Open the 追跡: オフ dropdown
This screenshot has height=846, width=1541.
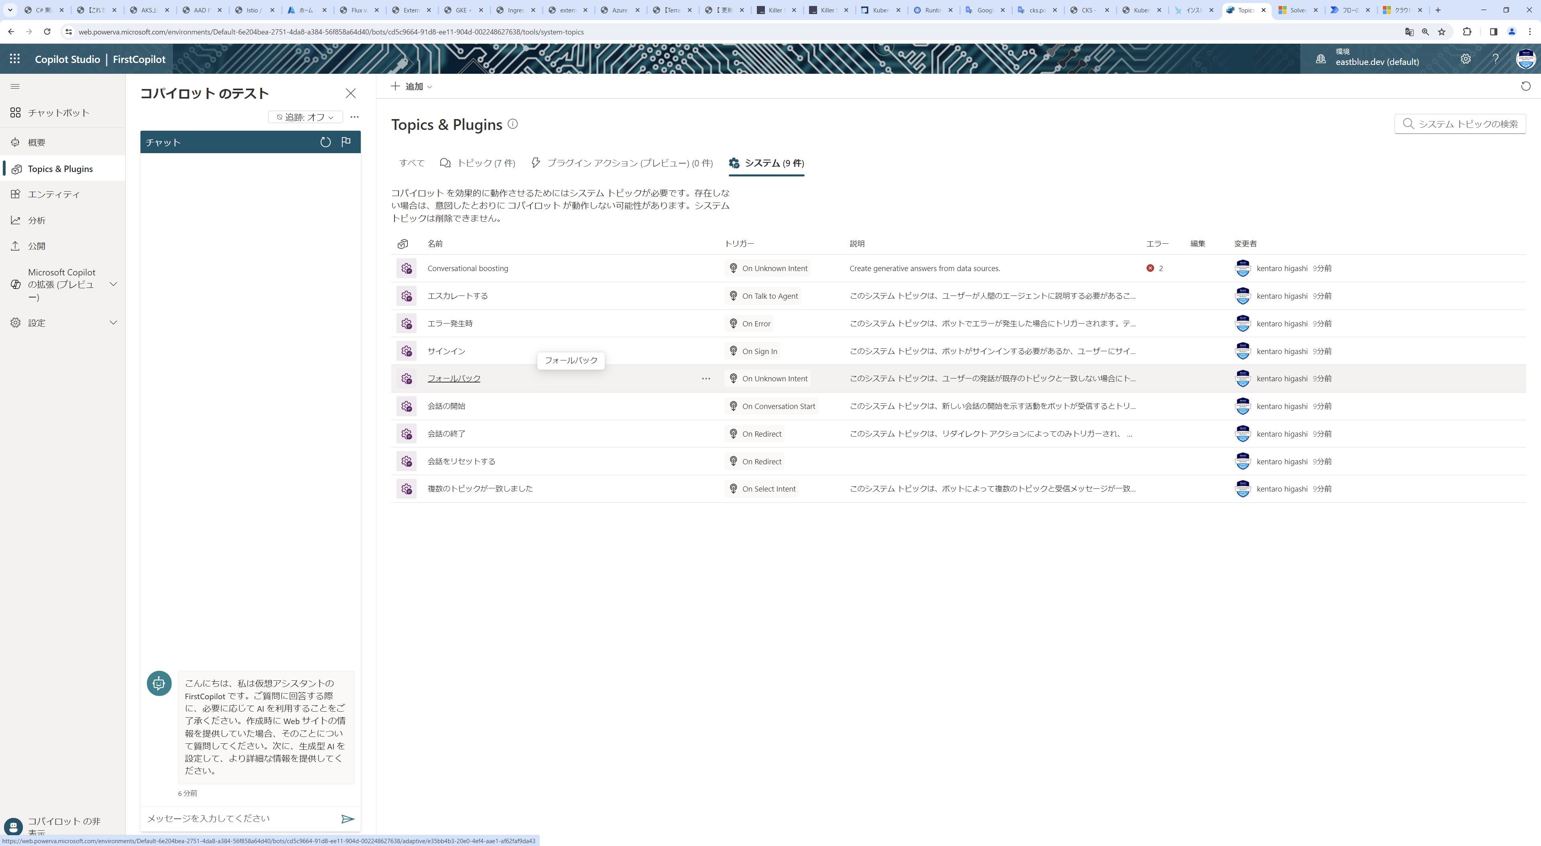pos(306,117)
